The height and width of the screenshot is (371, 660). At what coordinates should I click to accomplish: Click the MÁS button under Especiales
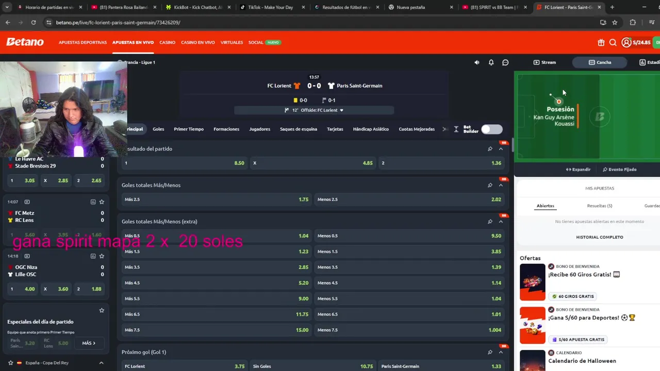pos(89,343)
